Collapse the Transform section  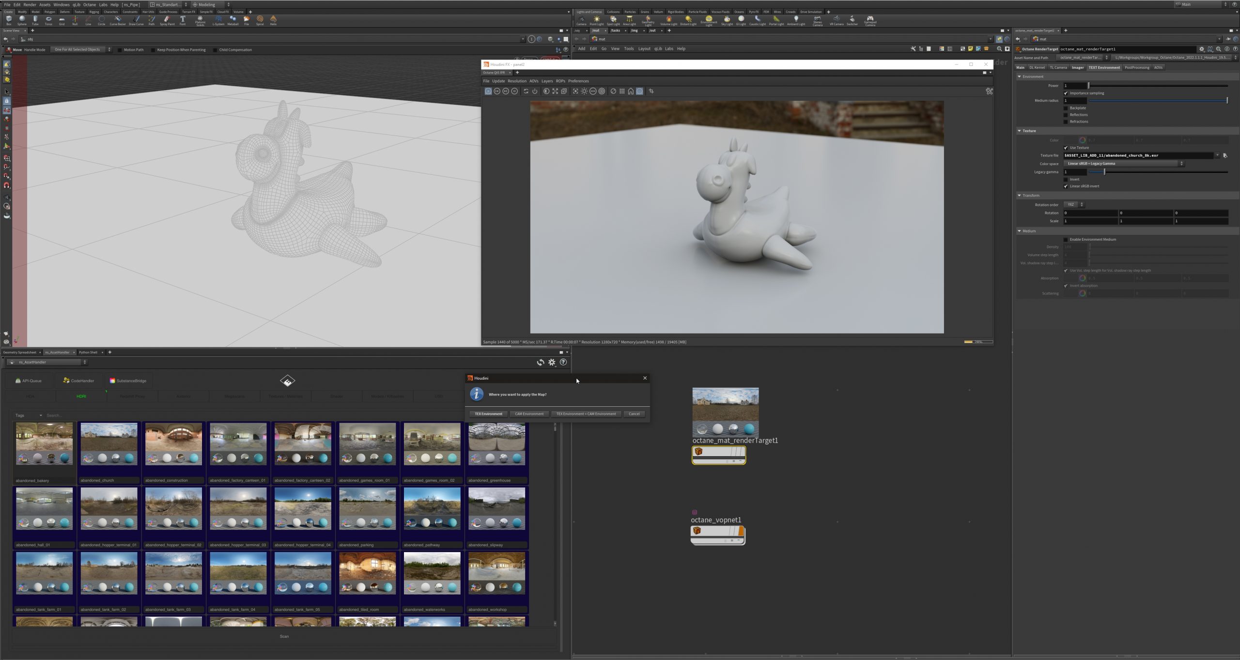(1019, 196)
